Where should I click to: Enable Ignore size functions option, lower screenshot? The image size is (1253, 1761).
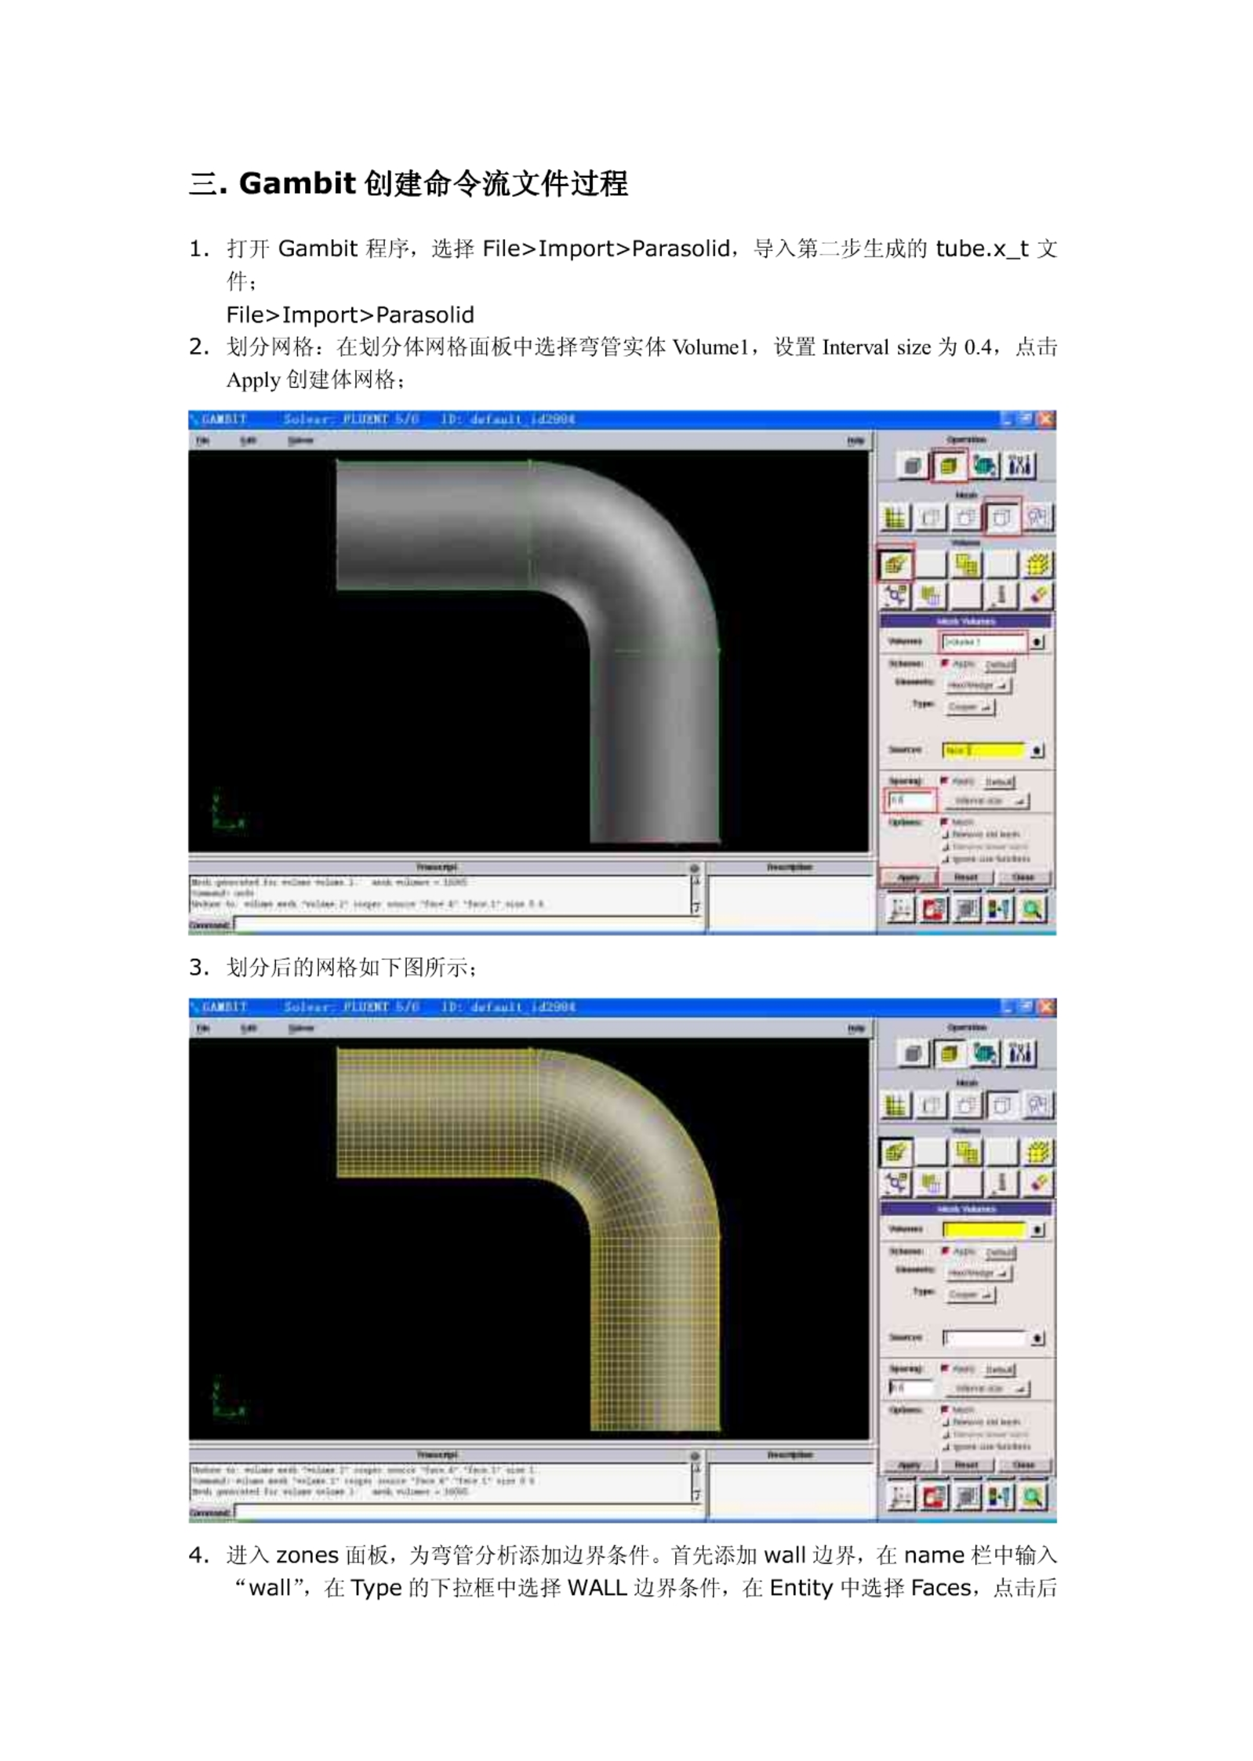tap(945, 1447)
